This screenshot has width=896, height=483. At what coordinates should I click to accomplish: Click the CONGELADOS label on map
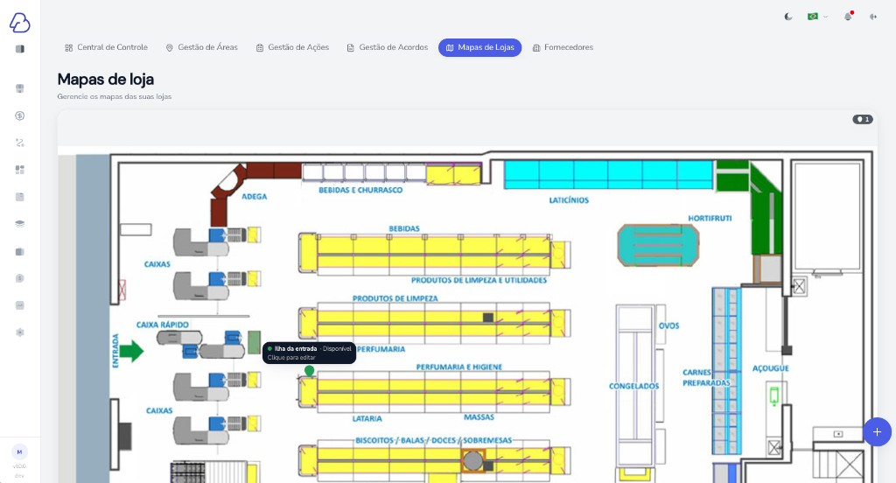point(633,387)
